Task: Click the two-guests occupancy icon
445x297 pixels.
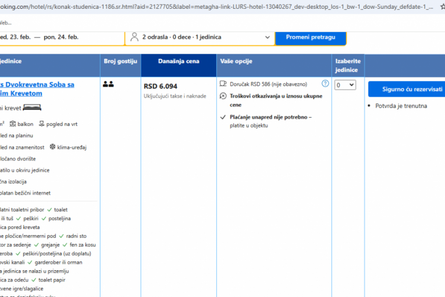Action: [108, 84]
